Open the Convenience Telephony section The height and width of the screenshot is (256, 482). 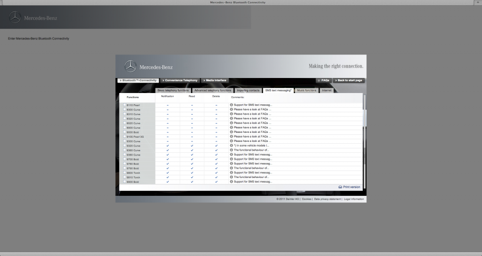tap(180, 80)
